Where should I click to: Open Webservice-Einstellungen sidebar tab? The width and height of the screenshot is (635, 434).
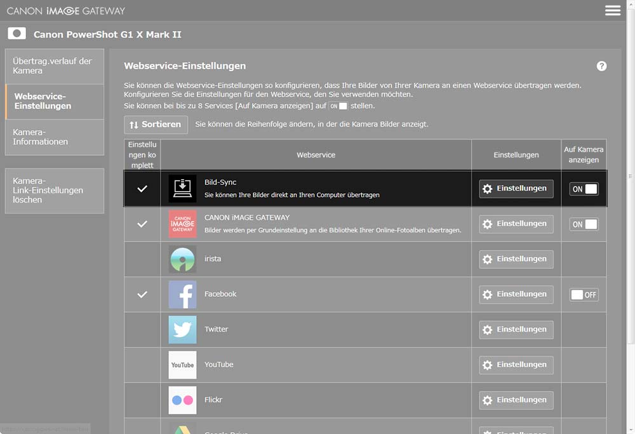pyautogui.click(x=54, y=102)
